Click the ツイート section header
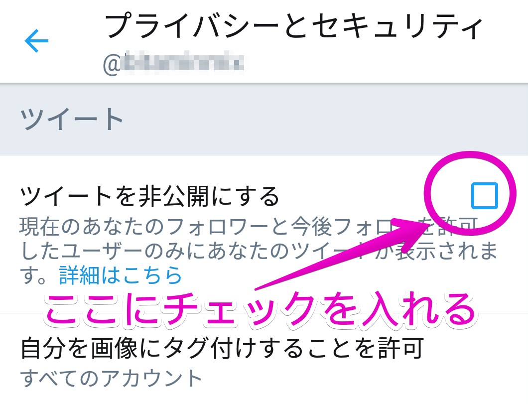 point(72,119)
